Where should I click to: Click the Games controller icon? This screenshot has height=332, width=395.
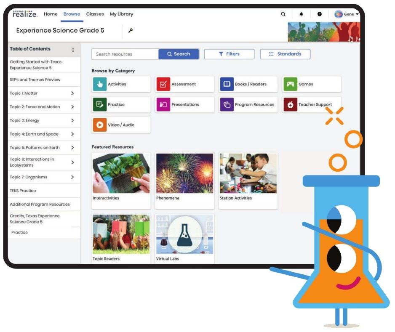coord(290,84)
